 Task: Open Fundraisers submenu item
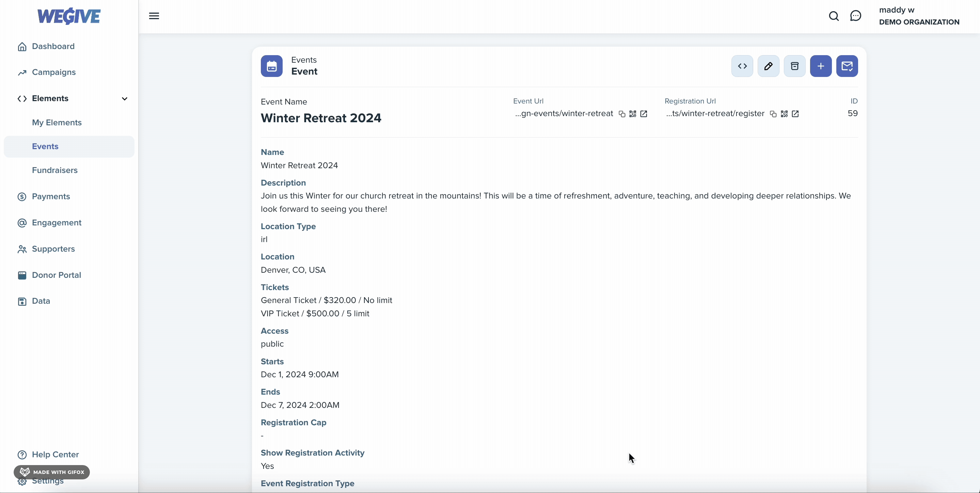[55, 171]
